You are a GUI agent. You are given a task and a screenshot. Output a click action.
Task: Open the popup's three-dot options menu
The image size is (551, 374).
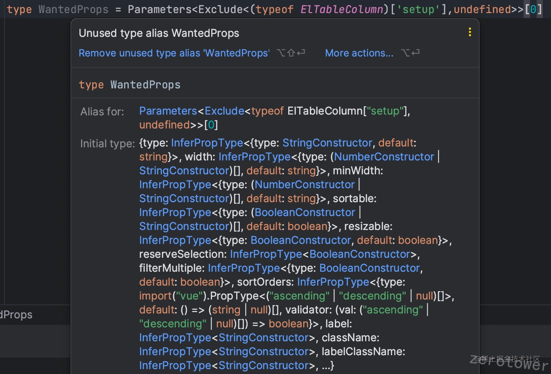coord(470,32)
